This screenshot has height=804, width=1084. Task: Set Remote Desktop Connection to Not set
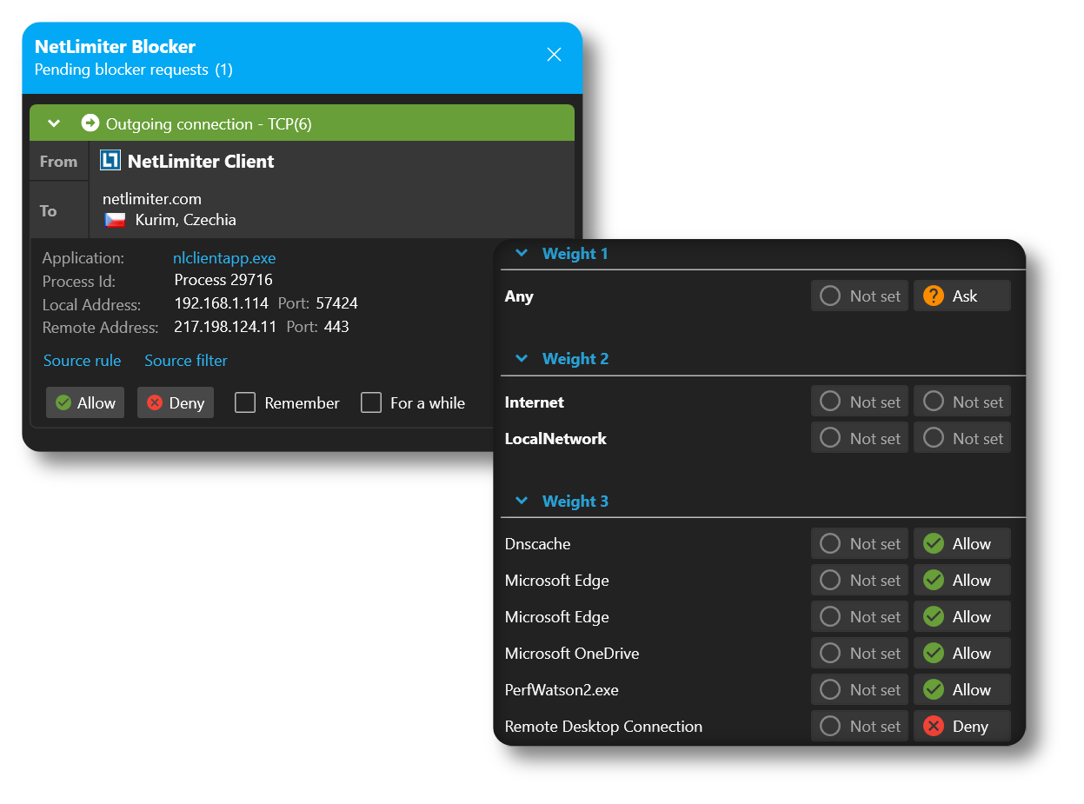click(x=860, y=726)
